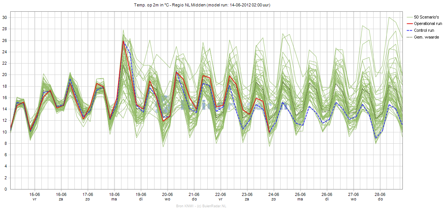This screenshot has height=208, width=448.
Task: Click the y-axis value 6
Action: point(5,155)
